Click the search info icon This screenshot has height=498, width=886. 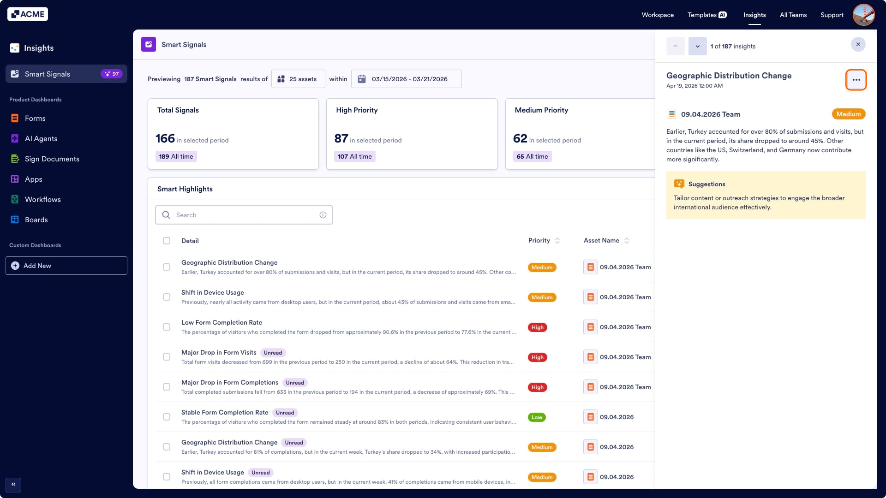point(323,215)
